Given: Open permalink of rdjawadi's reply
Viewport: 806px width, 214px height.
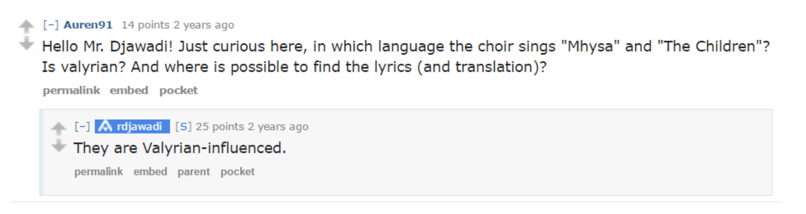Looking at the screenshot, I should [x=99, y=172].
